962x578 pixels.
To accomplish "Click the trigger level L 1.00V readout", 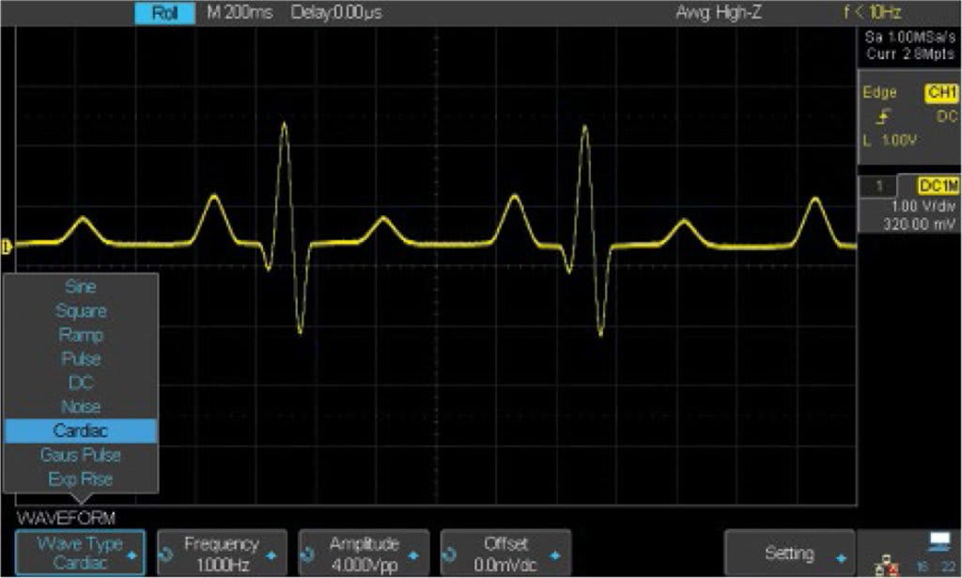I will pos(890,141).
